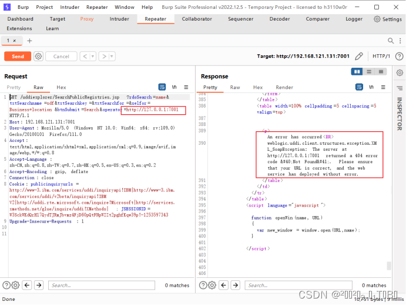Open Settings with the gear icon
The height and width of the screenshot is (305, 406).
tap(377, 19)
